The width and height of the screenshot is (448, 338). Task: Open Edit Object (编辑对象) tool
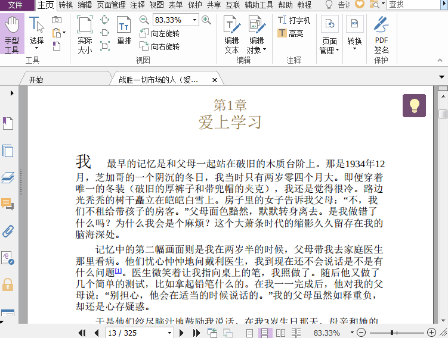tap(257, 35)
